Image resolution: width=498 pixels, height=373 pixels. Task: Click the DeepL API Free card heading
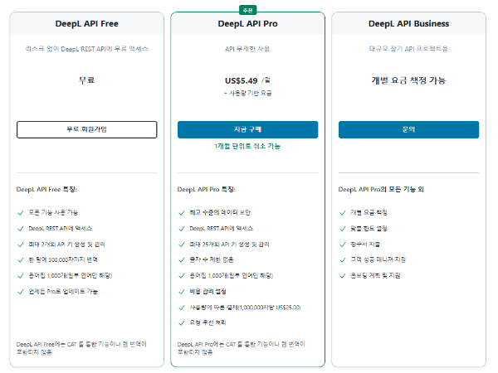86,23
